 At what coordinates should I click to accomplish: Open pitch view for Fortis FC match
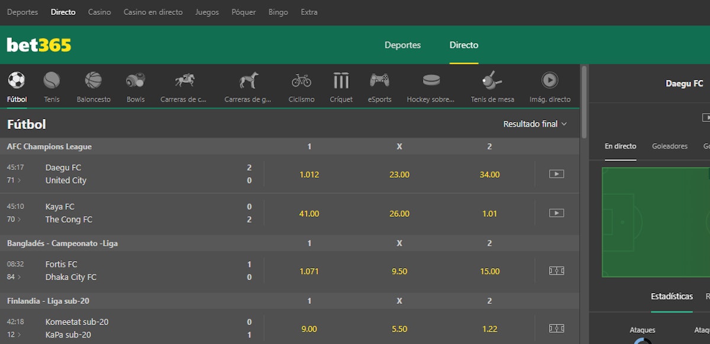pos(556,271)
